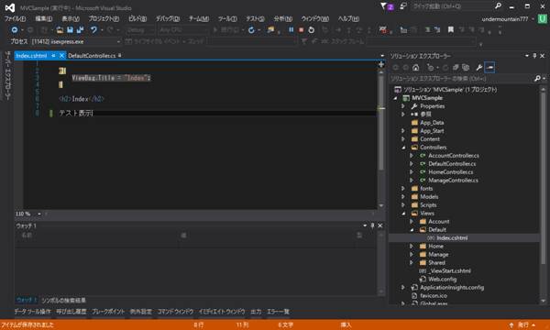
Task: Switch to the DefaultController.cs tab
Action: point(92,55)
